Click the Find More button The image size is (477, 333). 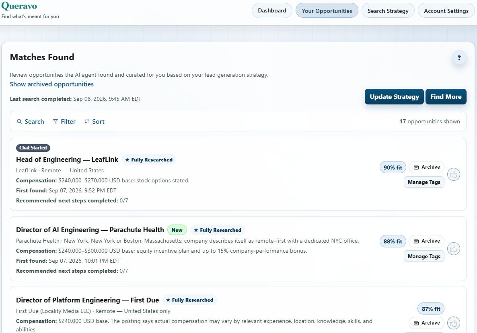click(x=446, y=97)
